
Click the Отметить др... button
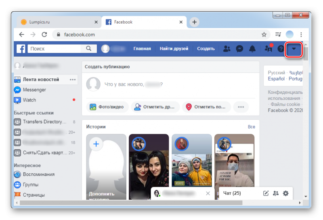click(x=155, y=107)
